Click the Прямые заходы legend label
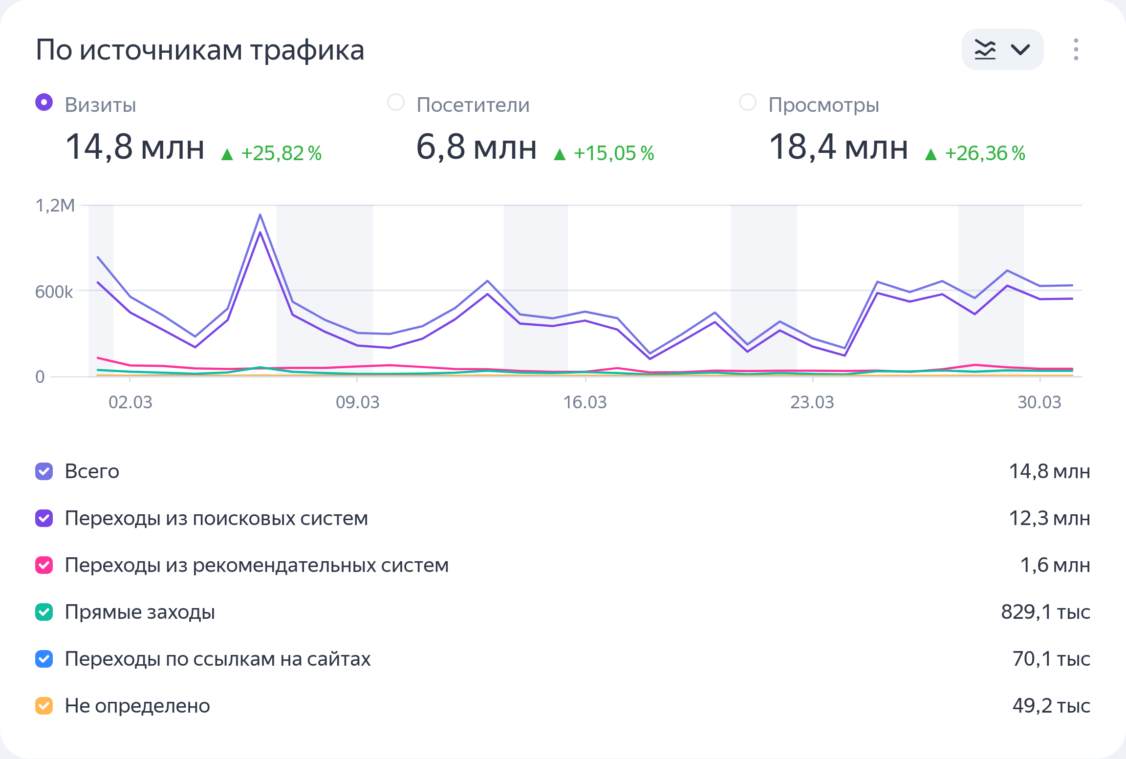Screen dimensions: 1126x759 tap(140, 612)
